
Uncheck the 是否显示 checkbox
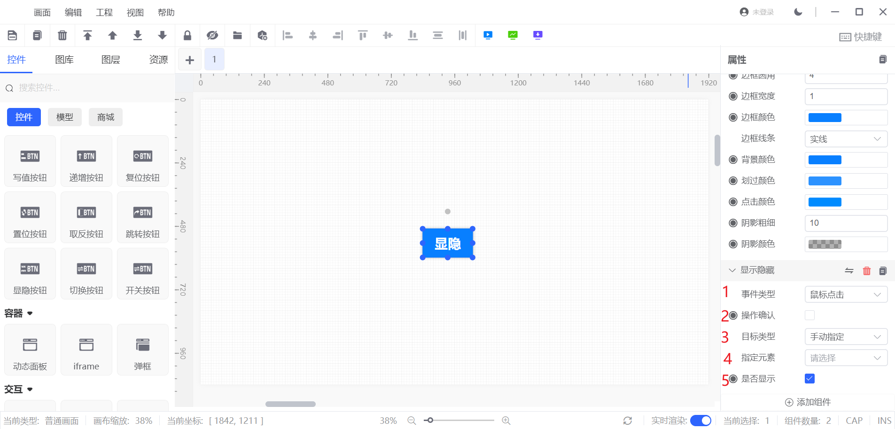[809, 379]
